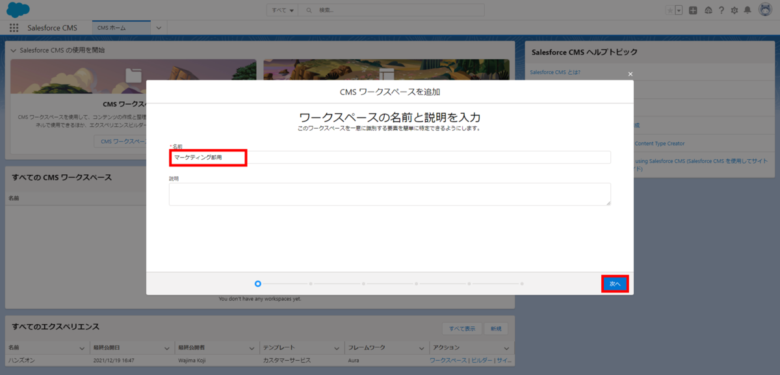780x375 pixels.
Task: Click the 次へ button
Action: pyautogui.click(x=615, y=284)
